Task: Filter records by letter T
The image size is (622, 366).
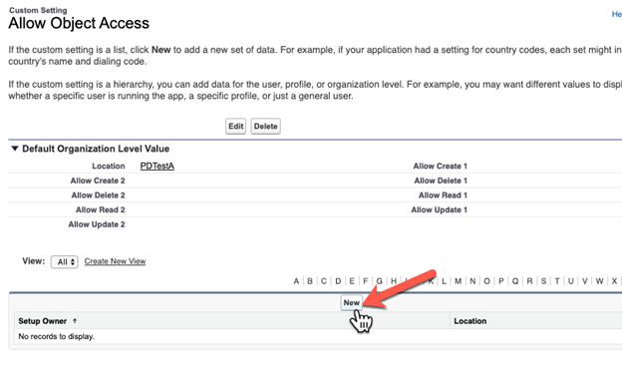Action: click(x=557, y=281)
